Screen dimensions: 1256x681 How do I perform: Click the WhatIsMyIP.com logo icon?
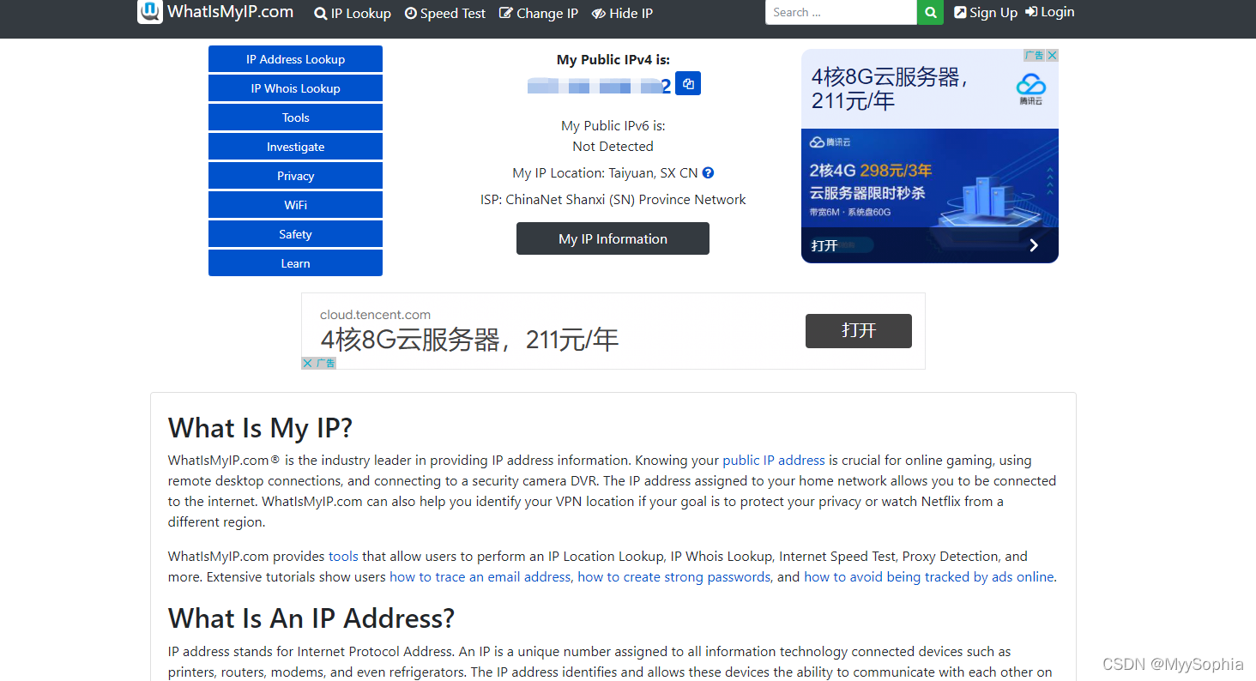pos(149,11)
